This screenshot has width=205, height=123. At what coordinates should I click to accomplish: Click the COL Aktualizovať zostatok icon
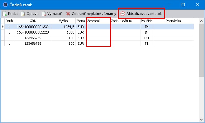(123, 14)
